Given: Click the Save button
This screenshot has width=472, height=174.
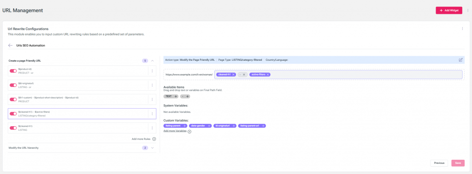Looking at the screenshot, I should point(458,163).
